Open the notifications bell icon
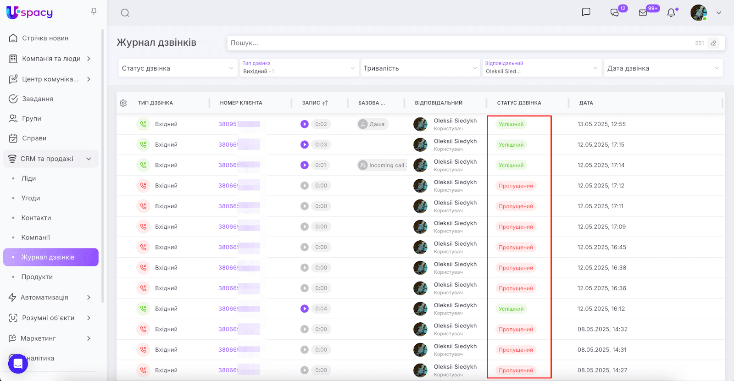The height and width of the screenshot is (381, 734). (x=671, y=13)
